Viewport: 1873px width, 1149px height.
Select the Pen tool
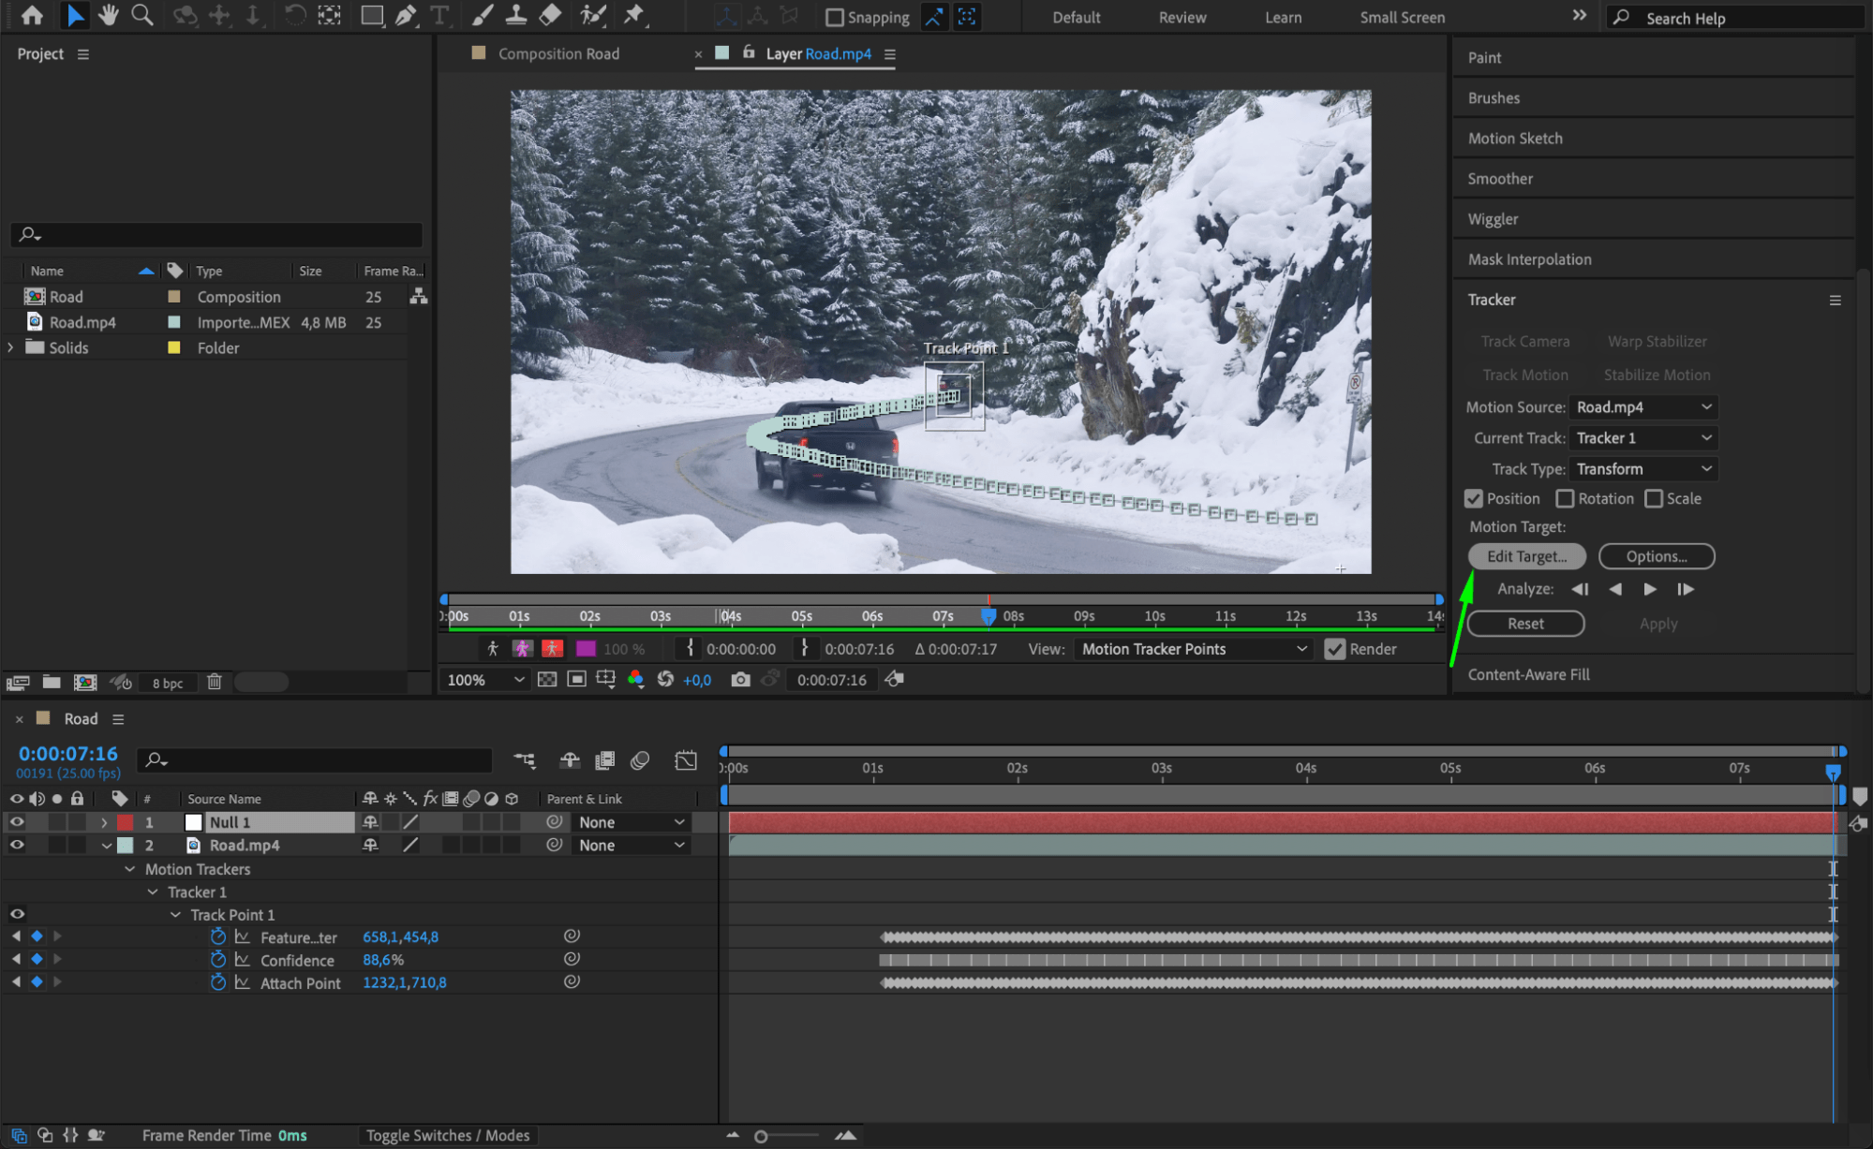coord(406,15)
